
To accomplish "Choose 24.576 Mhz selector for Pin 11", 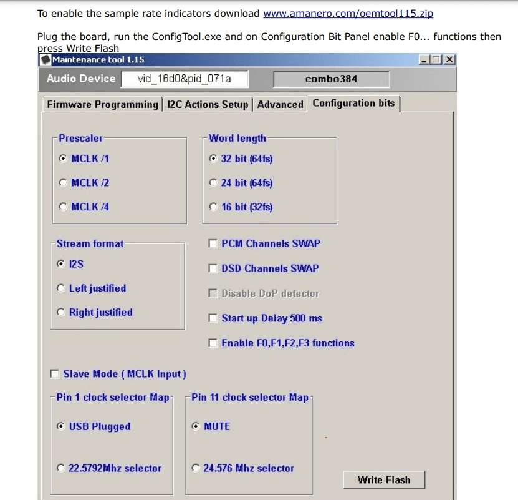I will click(243, 468).
